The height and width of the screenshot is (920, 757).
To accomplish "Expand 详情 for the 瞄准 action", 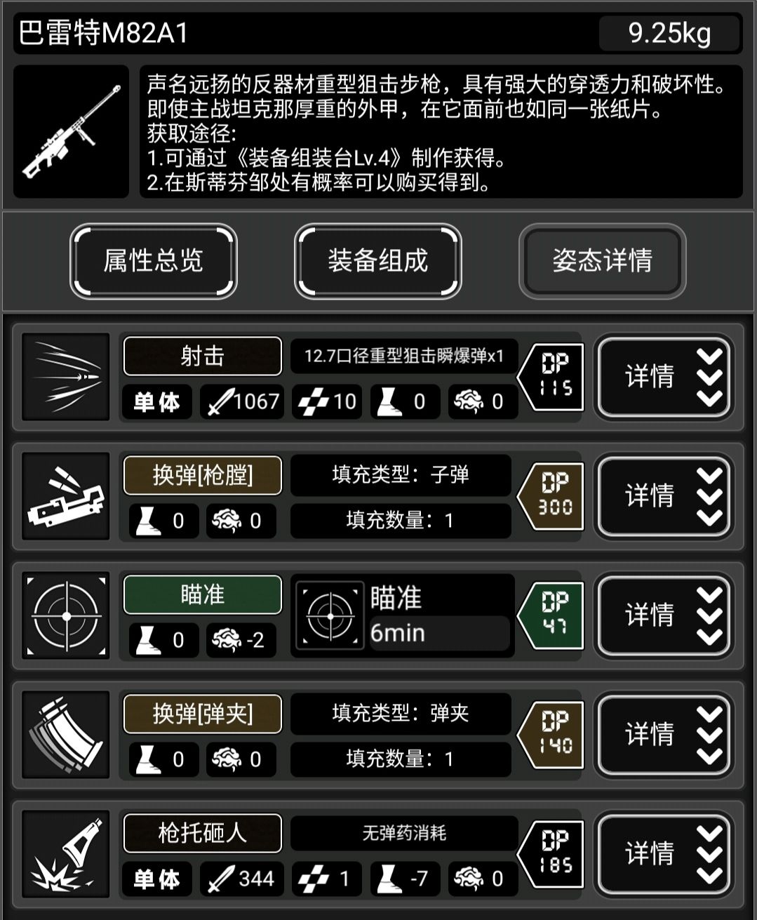I will coord(664,615).
